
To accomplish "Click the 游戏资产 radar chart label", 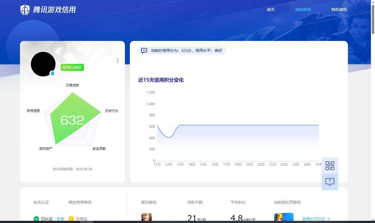I will pyautogui.click(x=46, y=149).
